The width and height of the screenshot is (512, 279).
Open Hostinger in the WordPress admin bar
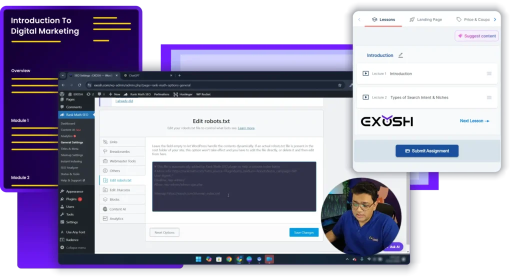[183, 94]
